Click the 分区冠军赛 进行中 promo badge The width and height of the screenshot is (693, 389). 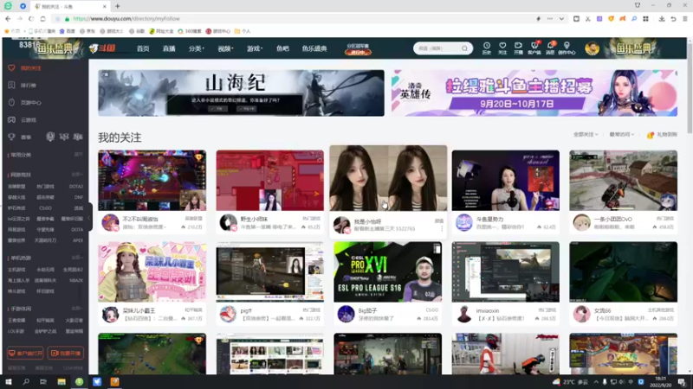[x=358, y=48]
